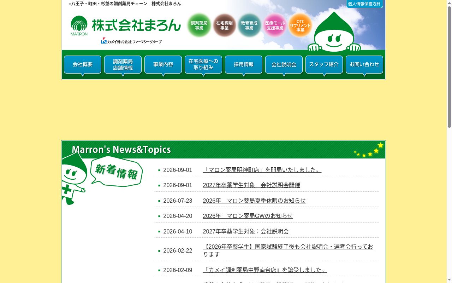The width and height of the screenshot is (452, 283).
Task: Click the 株式会社まろん company name heading
Action: point(136,25)
